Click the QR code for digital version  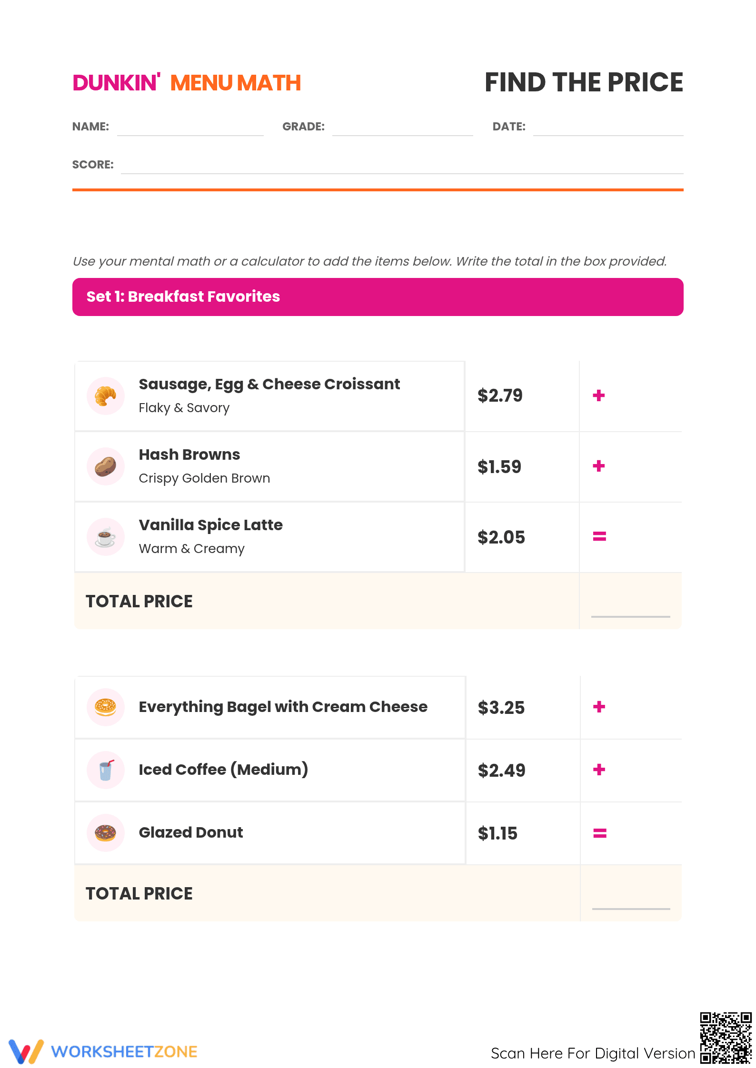point(726,1038)
